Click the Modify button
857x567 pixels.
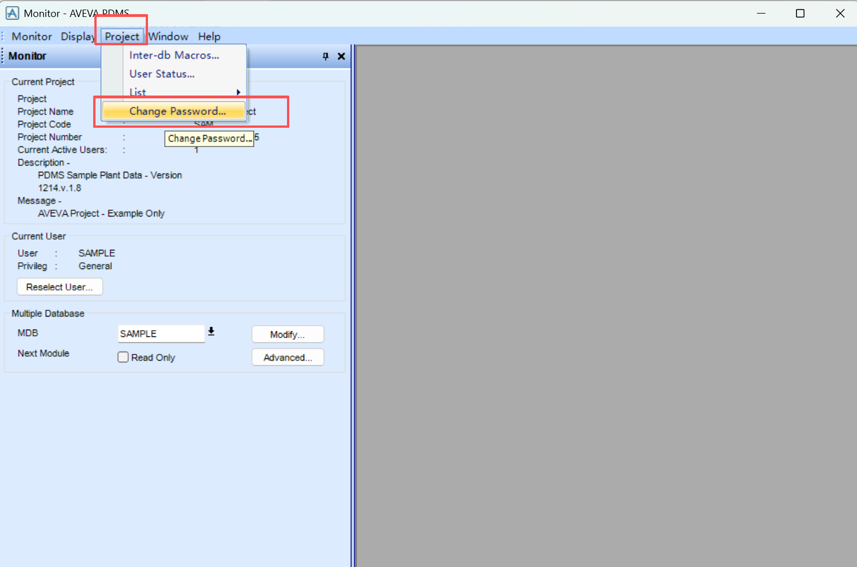(x=288, y=334)
